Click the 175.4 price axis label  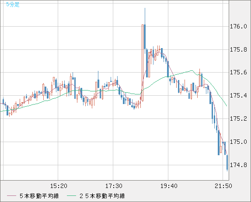point(238,96)
